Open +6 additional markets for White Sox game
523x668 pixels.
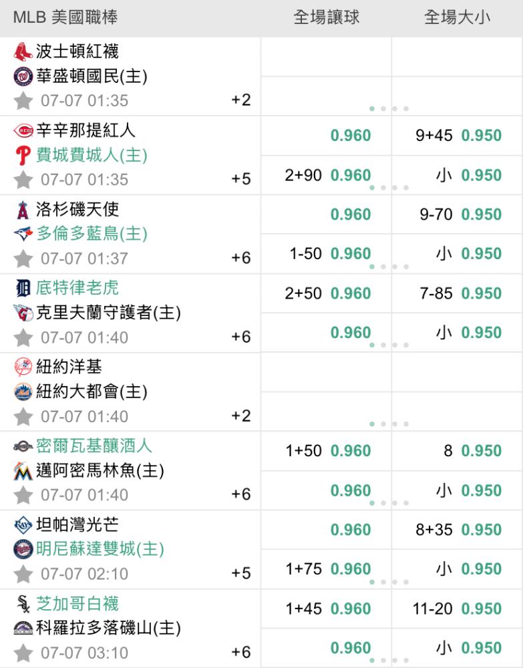coord(241,652)
